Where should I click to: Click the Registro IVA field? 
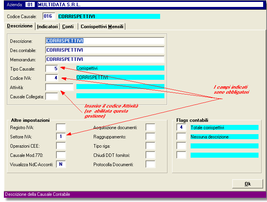[61, 127]
